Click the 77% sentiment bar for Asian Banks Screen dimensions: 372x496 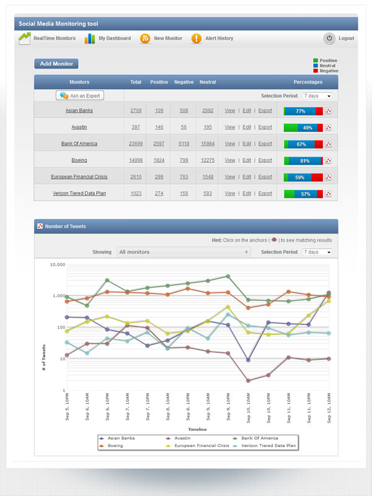(303, 111)
